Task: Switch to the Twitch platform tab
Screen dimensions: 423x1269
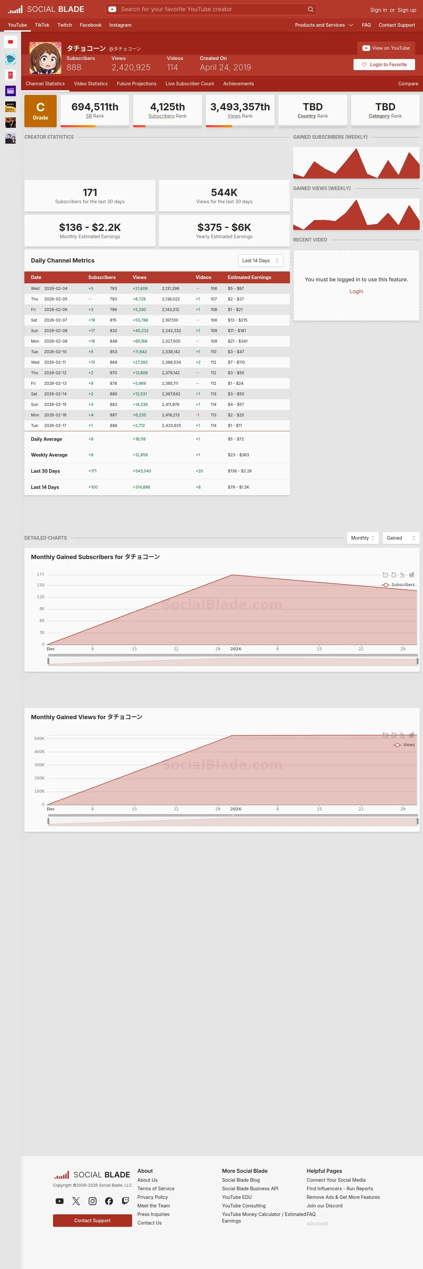Action: (65, 25)
